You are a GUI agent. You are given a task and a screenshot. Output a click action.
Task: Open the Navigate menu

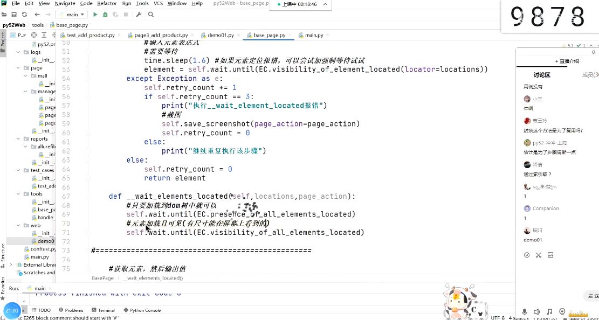coord(65,3)
